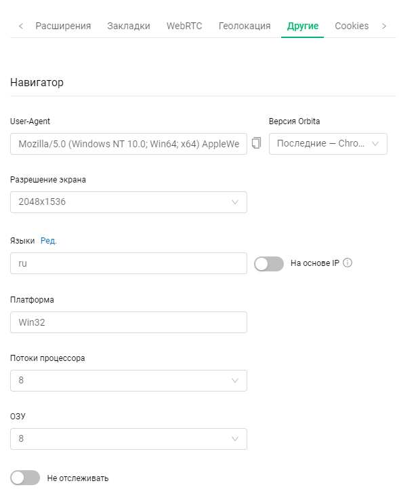Screen dimensions: 399x496
Task: Click the Платформа field showing Win32
Action: [129, 322]
